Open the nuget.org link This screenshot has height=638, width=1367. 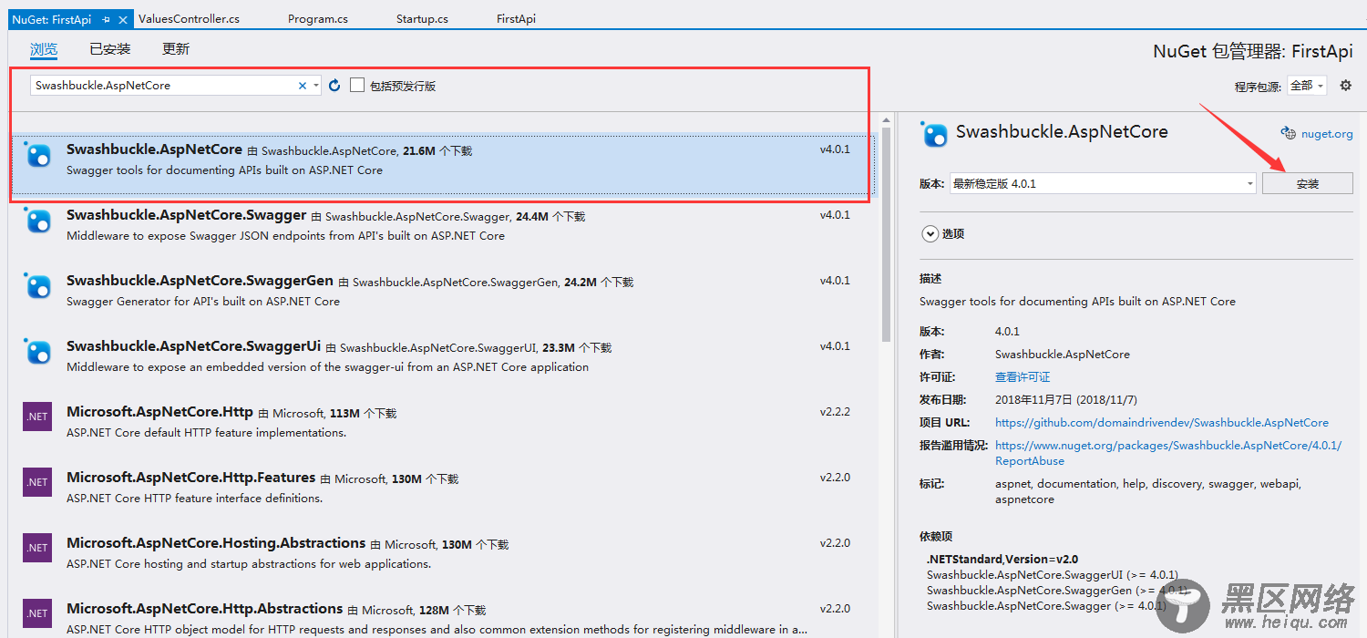pyautogui.click(x=1327, y=133)
